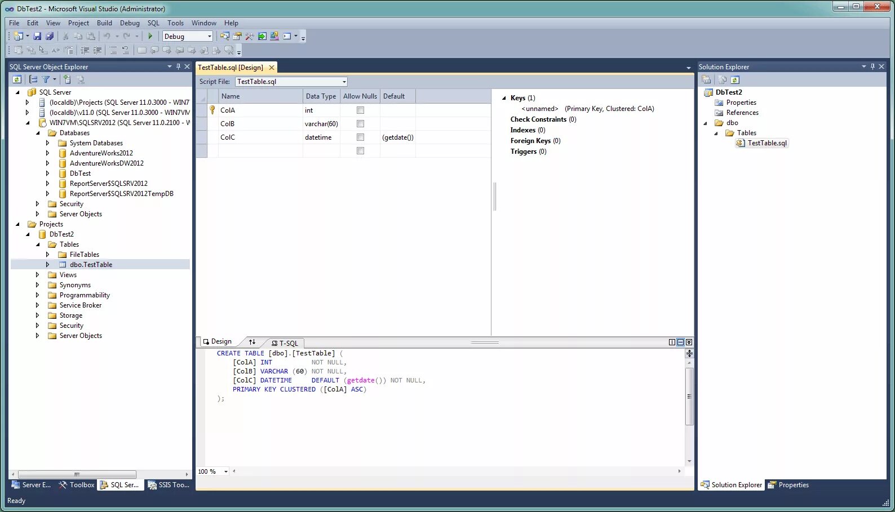This screenshot has height=512, width=895.
Task: Switch to the Design tab
Action: click(x=218, y=341)
